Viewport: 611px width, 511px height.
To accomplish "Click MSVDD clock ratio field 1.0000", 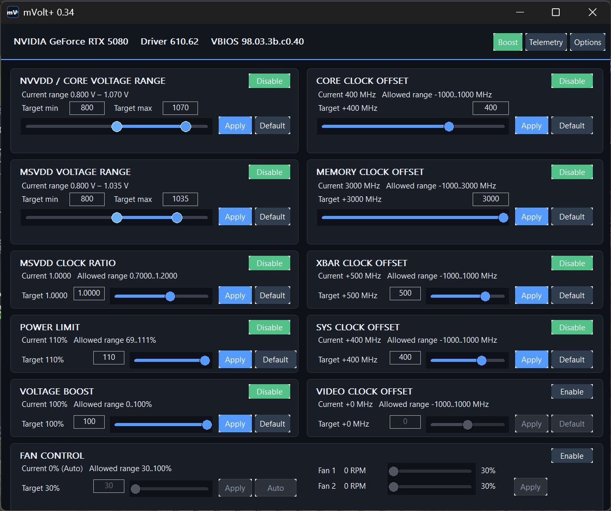I will (89, 293).
